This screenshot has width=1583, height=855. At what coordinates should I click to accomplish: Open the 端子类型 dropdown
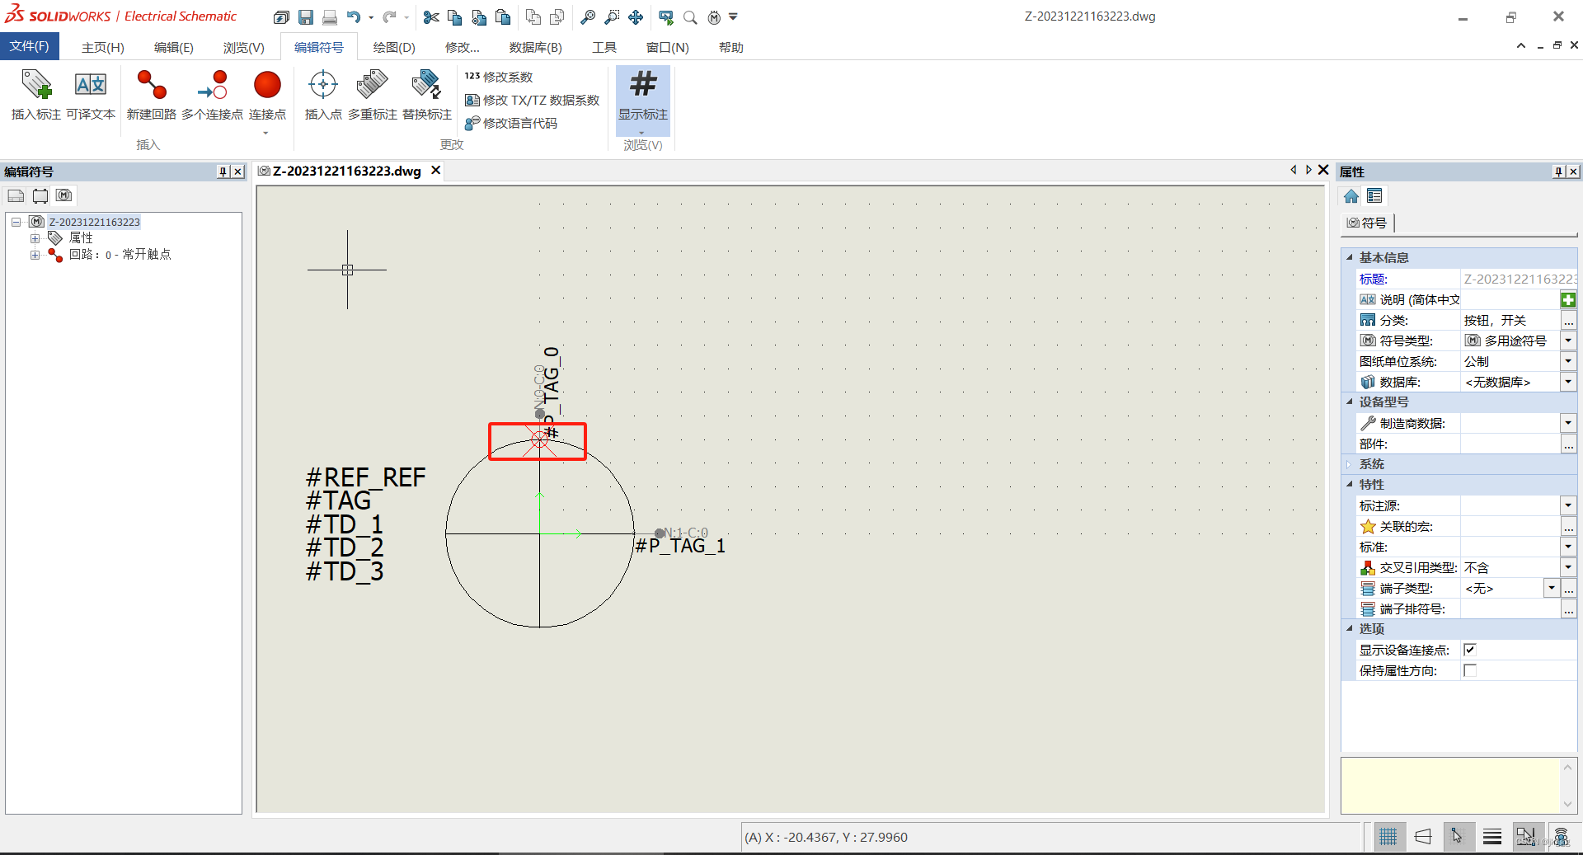[x=1553, y=588]
